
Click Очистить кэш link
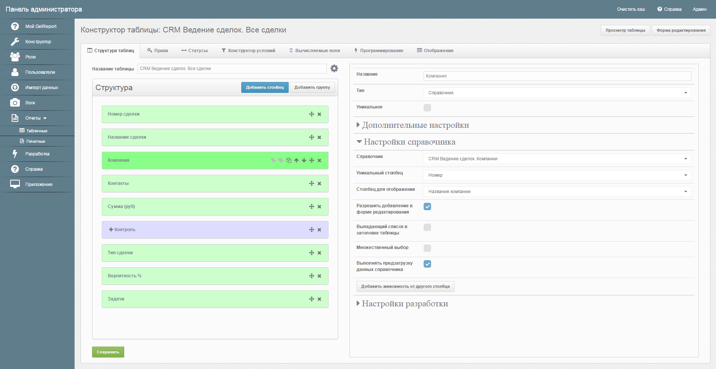point(631,9)
